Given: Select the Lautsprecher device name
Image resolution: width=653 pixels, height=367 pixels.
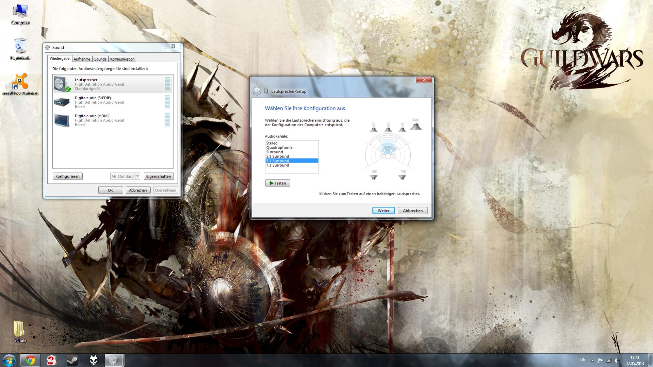Looking at the screenshot, I should [x=86, y=80].
